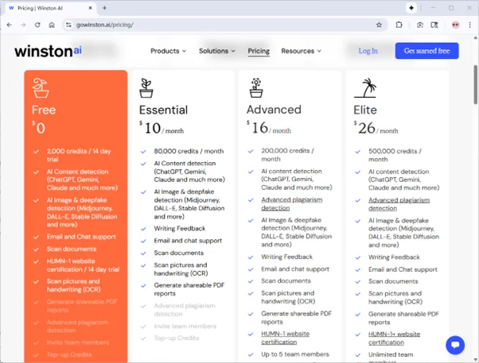The height and width of the screenshot is (363, 479).
Task: Expand the Products dropdown menu
Action: [168, 51]
